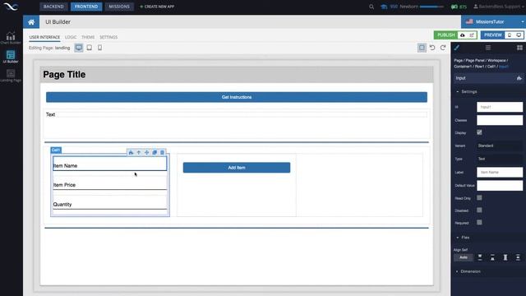Select Auto for Align Self
The height and width of the screenshot is (296, 526).
[464, 257]
